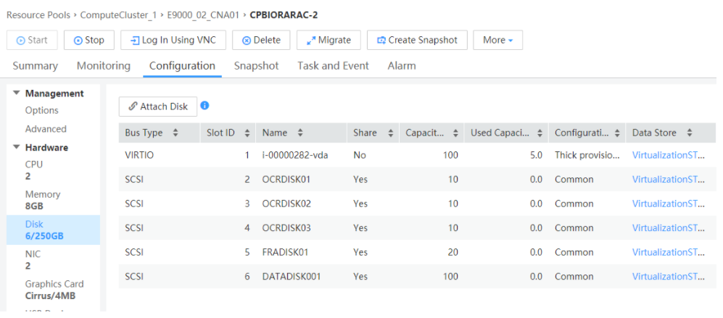Open the Snapshot tab
The height and width of the screenshot is (318, 723).
pyautogui.click(x=256, y=66)
